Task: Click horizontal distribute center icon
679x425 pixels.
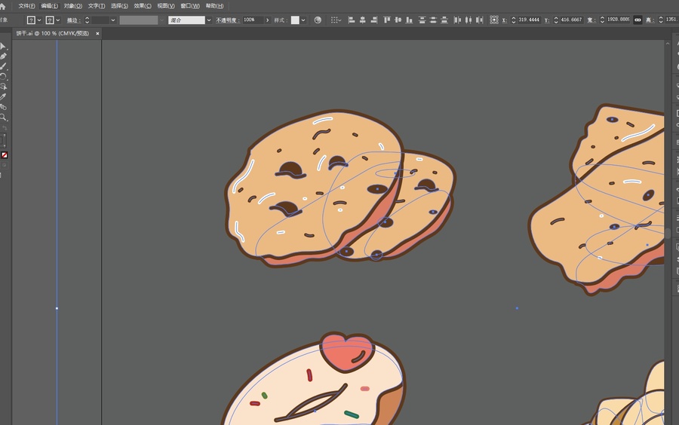Action: [x=468, y=20]
